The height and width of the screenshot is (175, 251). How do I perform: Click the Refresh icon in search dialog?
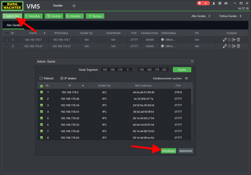[41, 79]
